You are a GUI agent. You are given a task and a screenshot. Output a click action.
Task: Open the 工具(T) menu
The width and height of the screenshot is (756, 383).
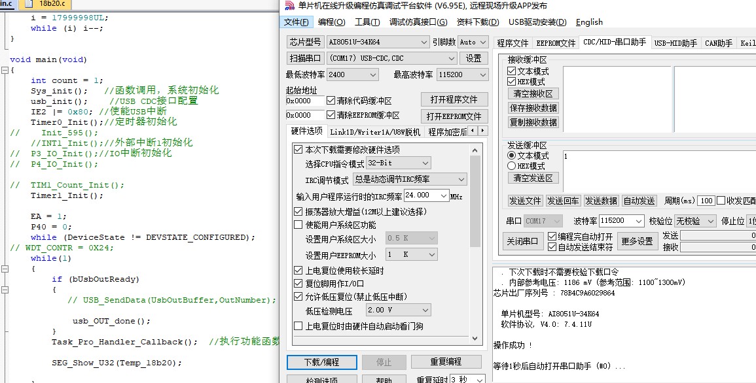367,22
